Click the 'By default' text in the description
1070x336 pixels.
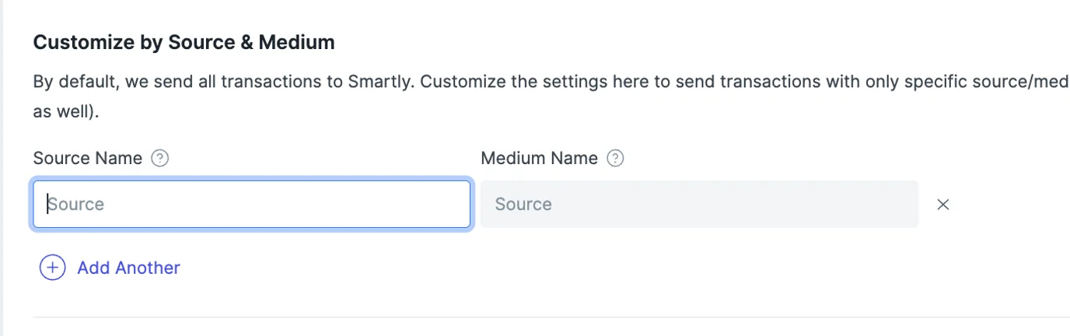[x=70, y=82]
